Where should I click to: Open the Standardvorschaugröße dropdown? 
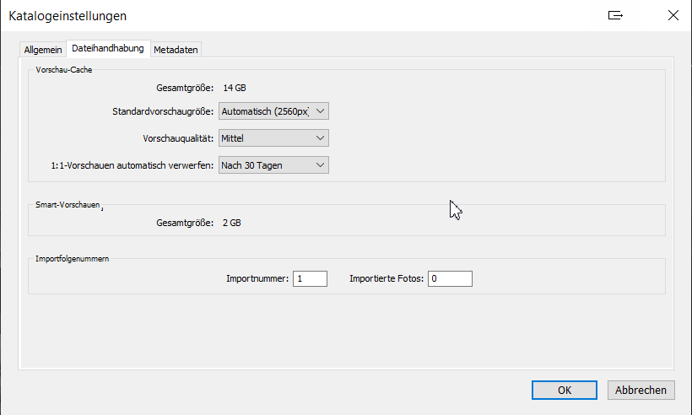[x=273, y=111]
